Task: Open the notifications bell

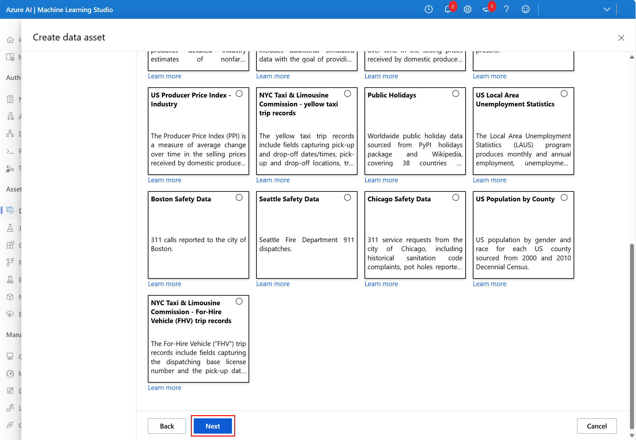Action: (x=447, y=10)
